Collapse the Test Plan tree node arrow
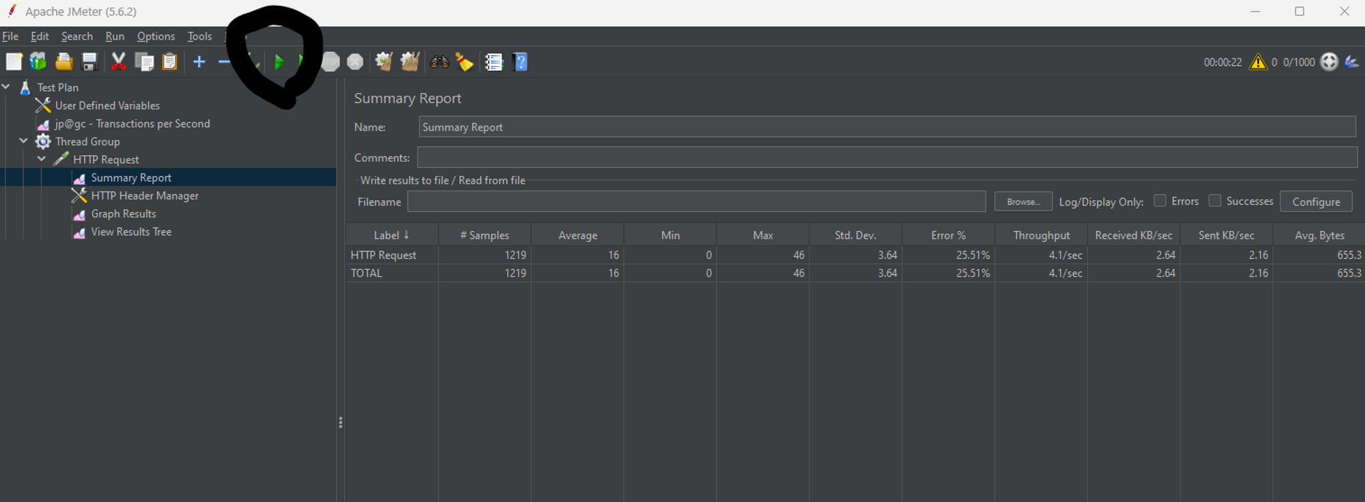The image size is (1365, 502). point(6,87)
